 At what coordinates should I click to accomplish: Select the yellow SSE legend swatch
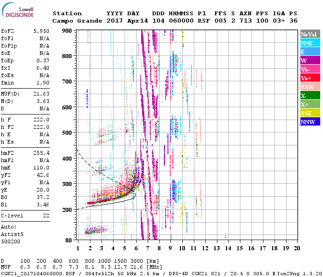[310, 113]
